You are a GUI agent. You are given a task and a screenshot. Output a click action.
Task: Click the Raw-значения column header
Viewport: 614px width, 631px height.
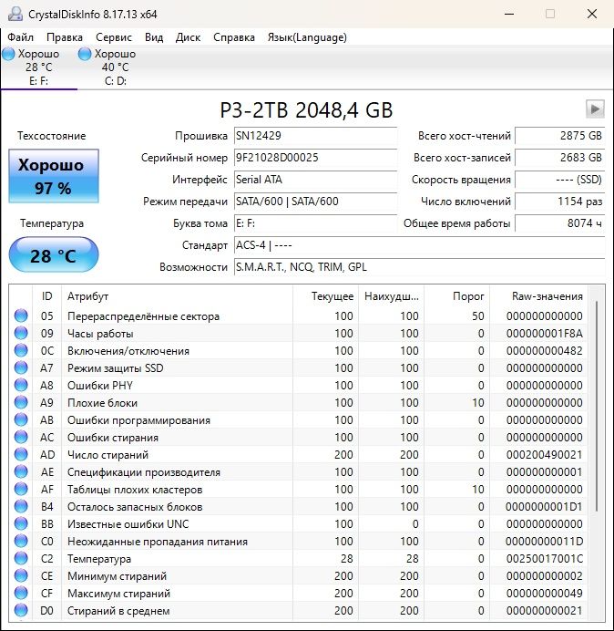[538, 296]
